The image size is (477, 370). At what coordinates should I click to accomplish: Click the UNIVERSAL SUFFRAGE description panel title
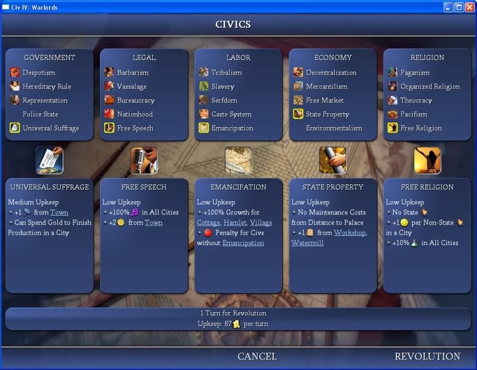point(49,187)
